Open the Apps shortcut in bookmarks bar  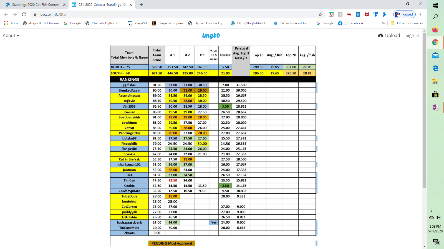pos(11,23)
